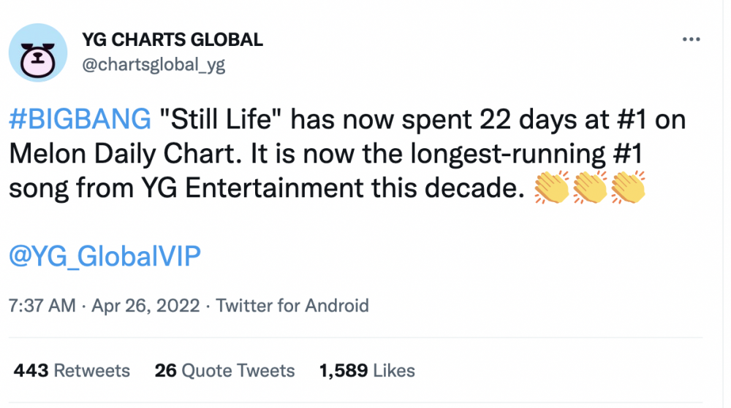Image resolution: width=731 pixels, height=408 pixels.
Task: Open the #BIGBANG hashtag
Action: click(x=80, y=119)
